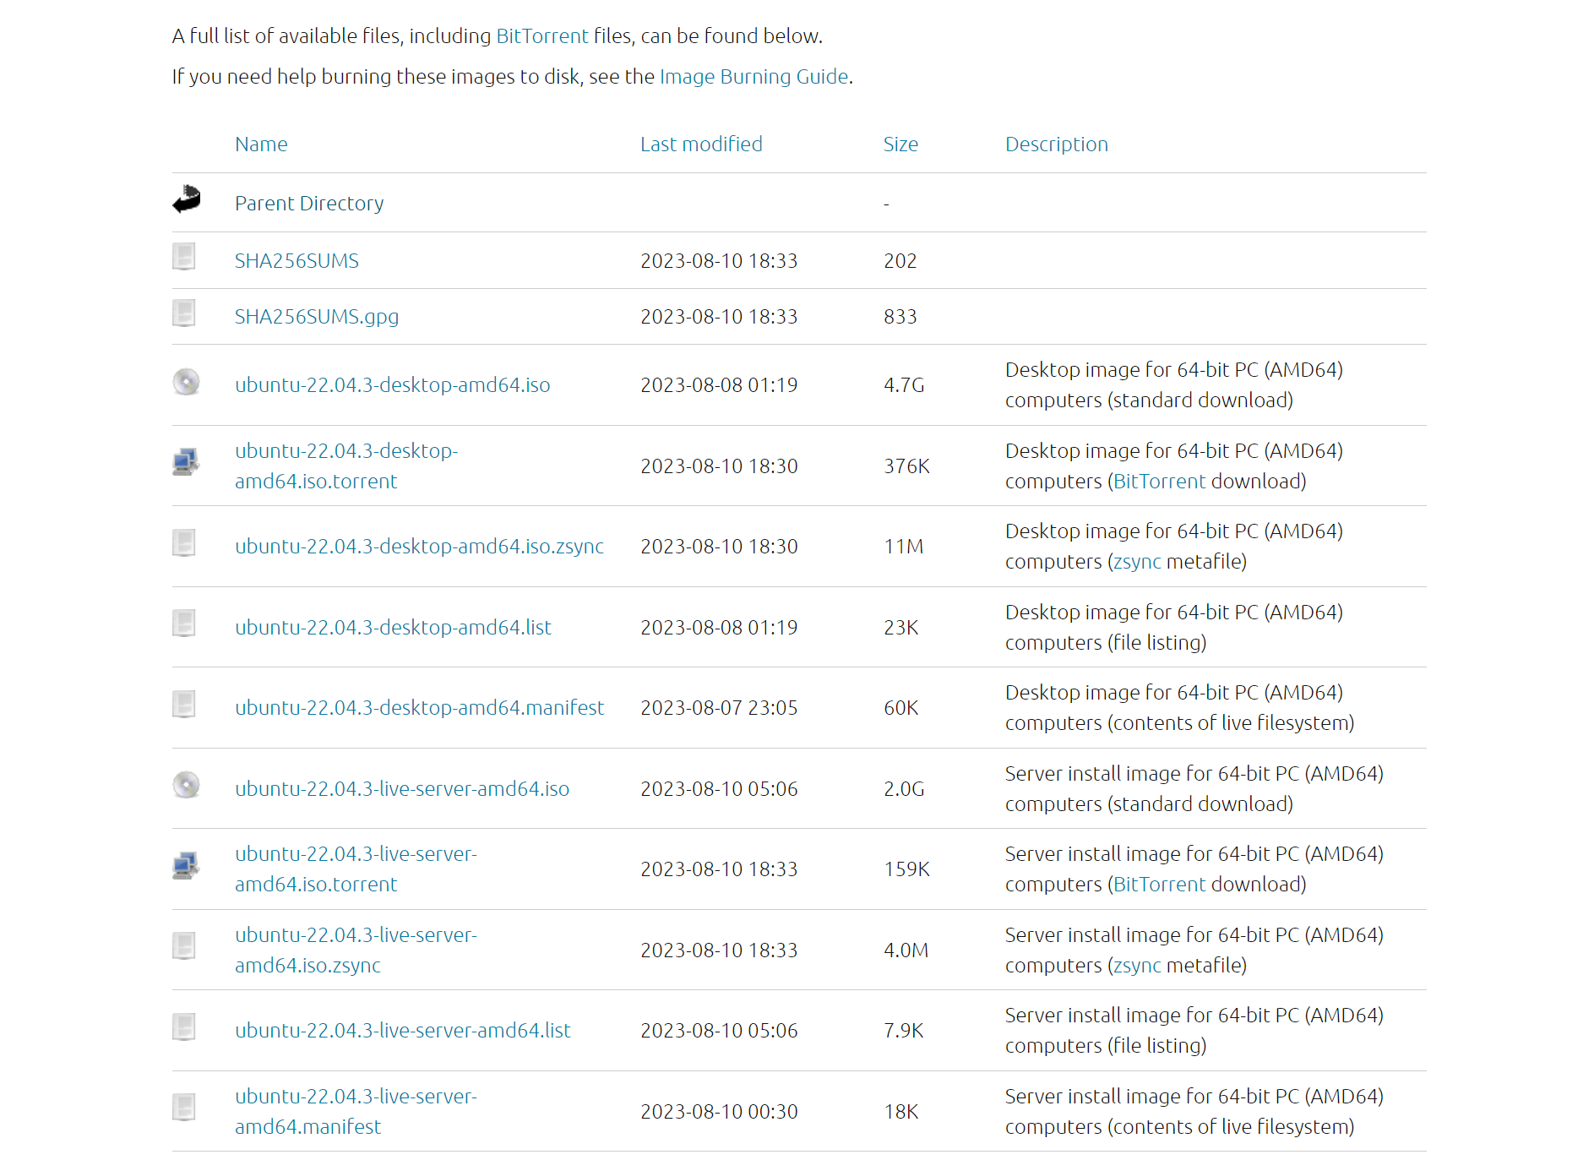Screen dimensions: 1594x1171
Task: Download ubuntu-22.04.3-live-server-amd64.iso
Action: pos(402,789)
